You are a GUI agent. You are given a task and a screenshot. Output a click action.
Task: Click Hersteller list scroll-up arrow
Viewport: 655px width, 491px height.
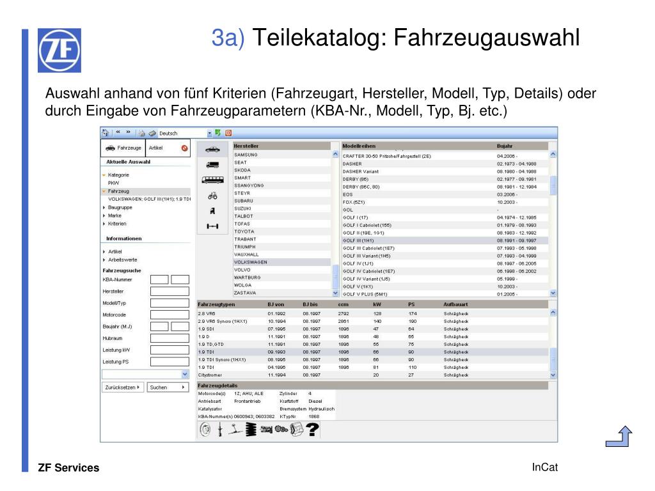(x=335, y=154)
